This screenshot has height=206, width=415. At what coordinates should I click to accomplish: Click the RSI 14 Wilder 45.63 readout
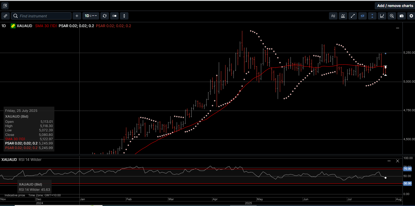pos(35,189)
